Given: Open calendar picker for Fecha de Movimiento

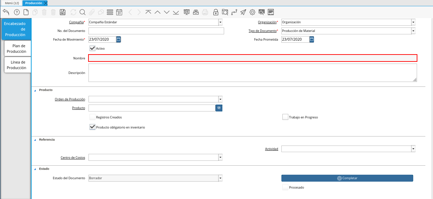Looking at the screenshot, I should [x=118, y=39].
